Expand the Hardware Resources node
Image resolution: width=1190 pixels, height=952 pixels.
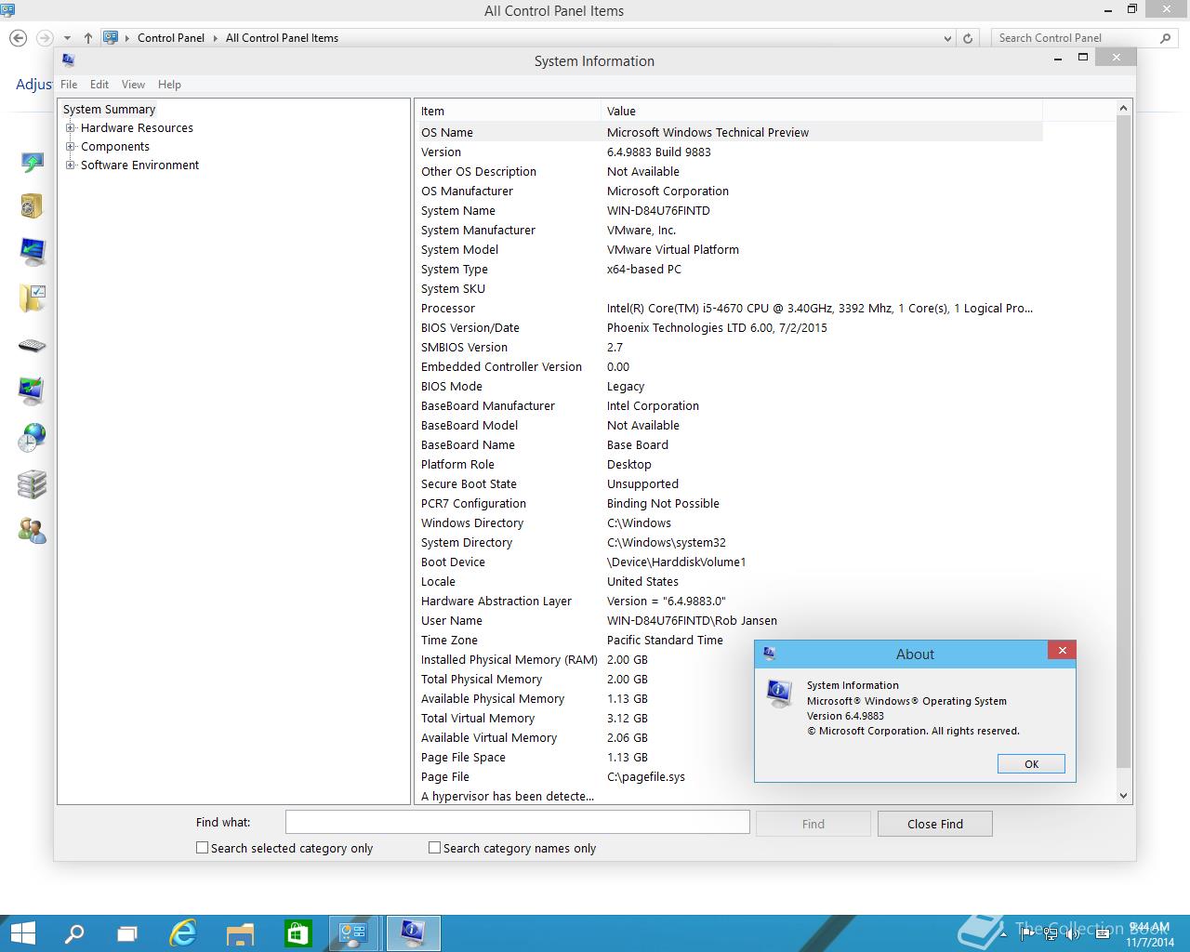click(x=71, y=128)
